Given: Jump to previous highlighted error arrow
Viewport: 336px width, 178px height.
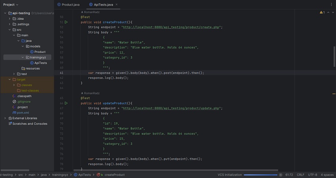Looking at the screenshot, I should [x=328, y=13].
